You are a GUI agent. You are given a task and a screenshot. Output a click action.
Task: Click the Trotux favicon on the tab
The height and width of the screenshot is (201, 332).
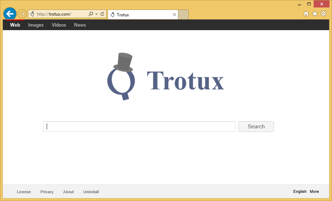click(113, 15)
